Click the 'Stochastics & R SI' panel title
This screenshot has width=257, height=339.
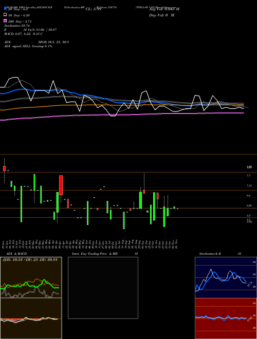[220, 254]
